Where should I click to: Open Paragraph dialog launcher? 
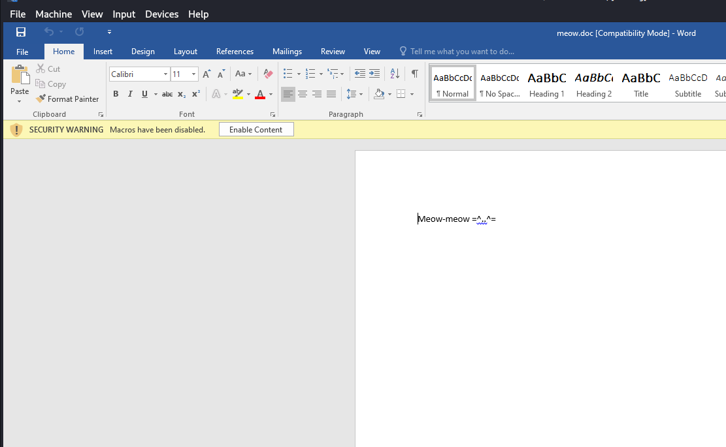coord(420,115)
